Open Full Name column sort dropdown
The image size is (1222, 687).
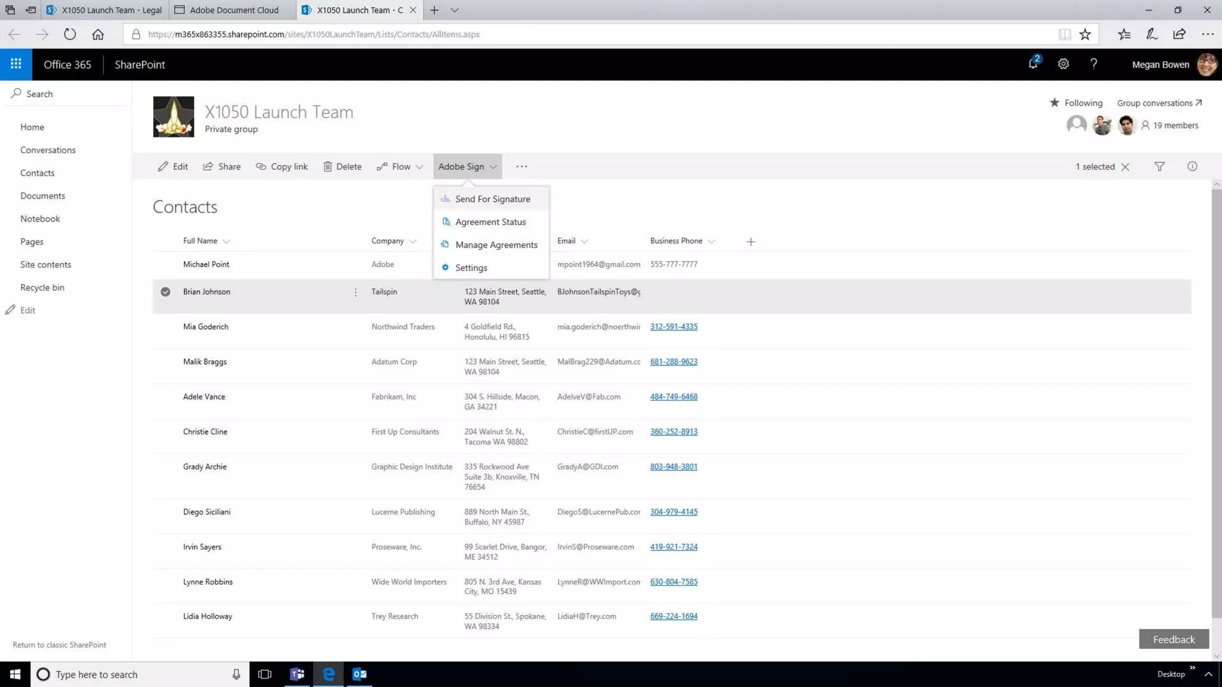pos(226,242)
